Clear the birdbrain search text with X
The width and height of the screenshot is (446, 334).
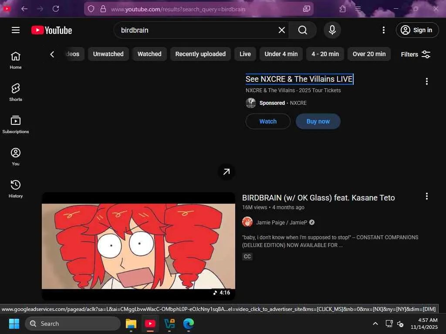point(282,30)
